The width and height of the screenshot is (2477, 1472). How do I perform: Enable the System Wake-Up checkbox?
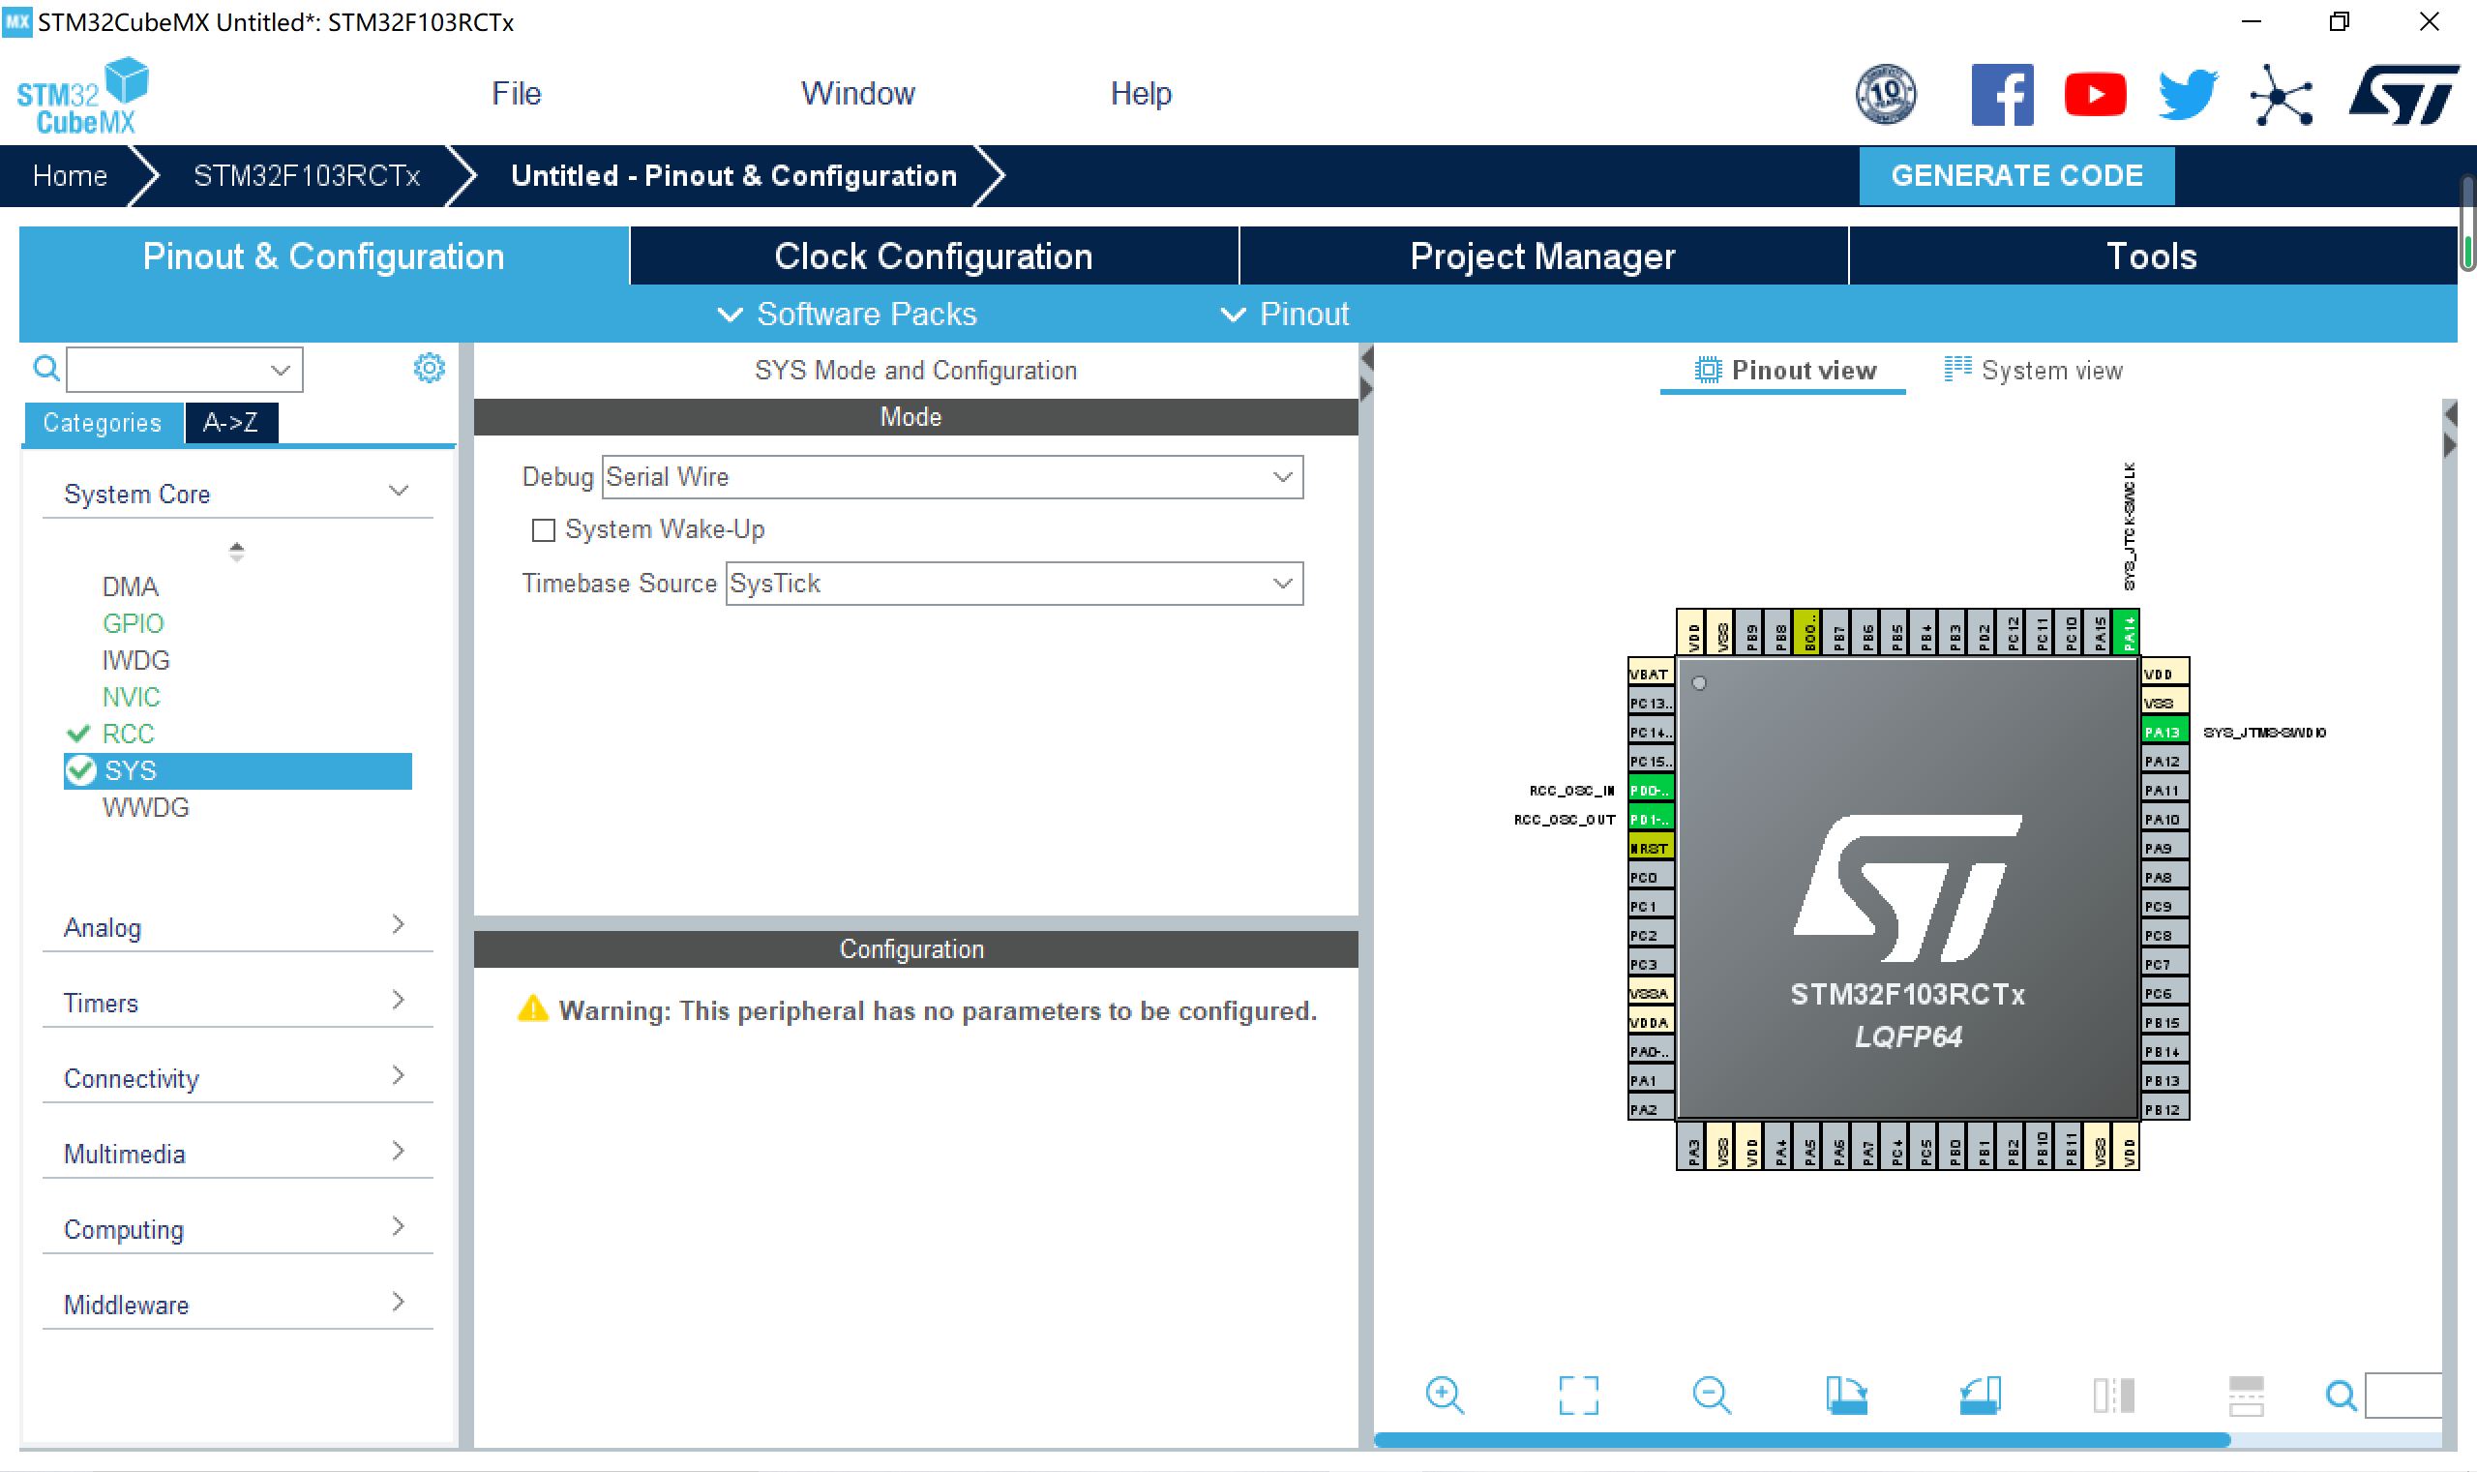coord(544,529)
